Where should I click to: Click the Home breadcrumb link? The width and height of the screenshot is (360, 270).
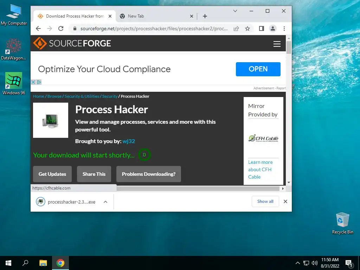pyautogui.click(x=39, y=96)
